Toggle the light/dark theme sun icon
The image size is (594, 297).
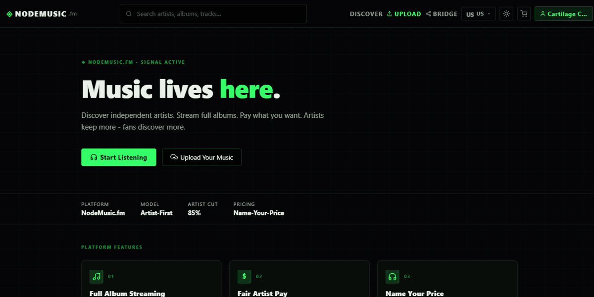[x=506, y=14]
